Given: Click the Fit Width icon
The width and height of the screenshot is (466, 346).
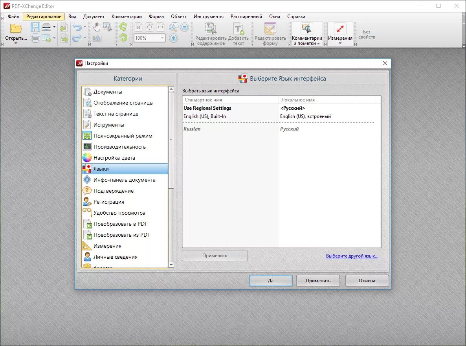Looking at the screenshot, I should (160, 27).
